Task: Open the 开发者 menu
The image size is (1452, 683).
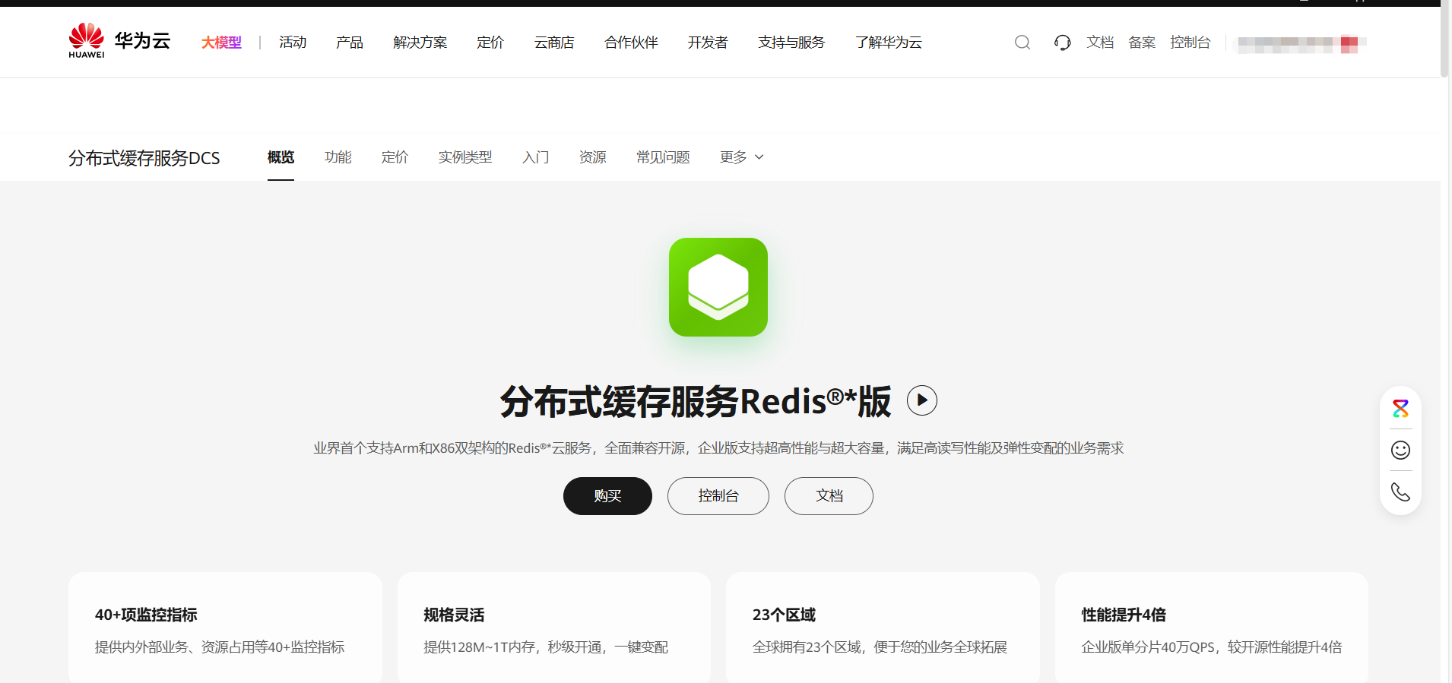Action: [x=708, y=43]
